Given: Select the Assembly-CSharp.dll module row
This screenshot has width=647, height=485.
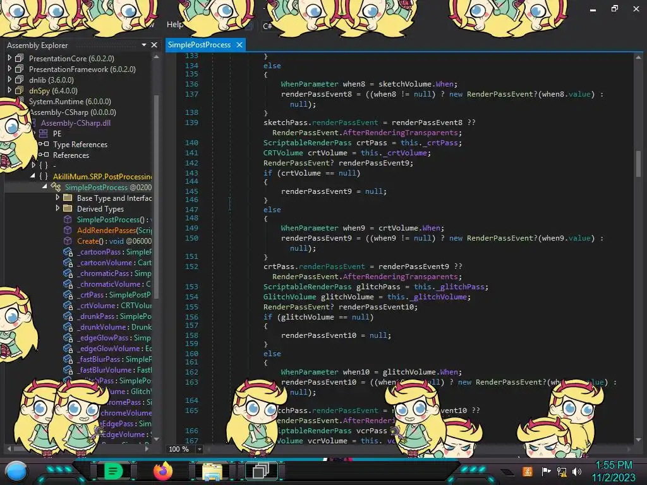Looking at the screenshot, I should [76, 123].
